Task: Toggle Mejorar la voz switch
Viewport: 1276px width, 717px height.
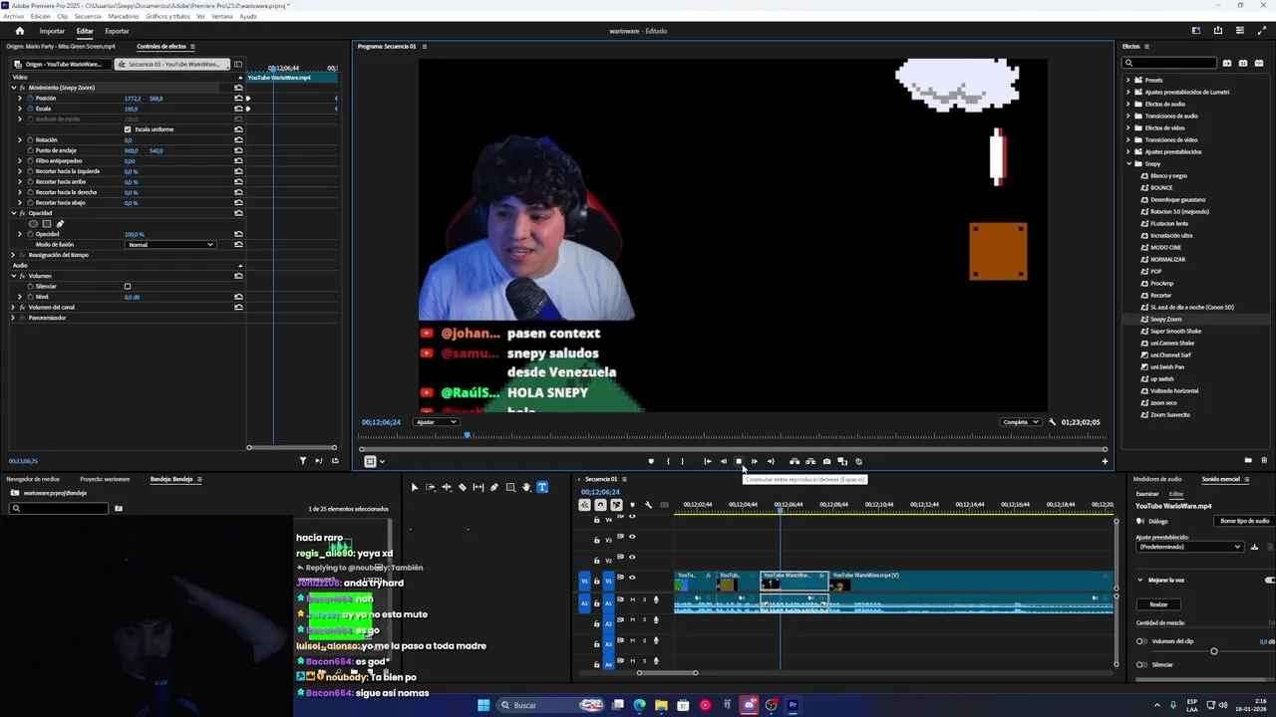Action: click(x=1270, y=580)
